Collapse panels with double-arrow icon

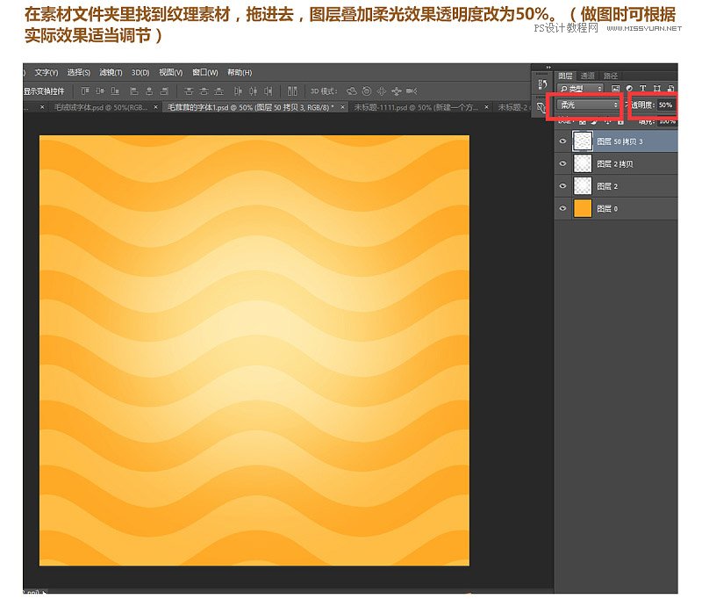click(548, 68)
